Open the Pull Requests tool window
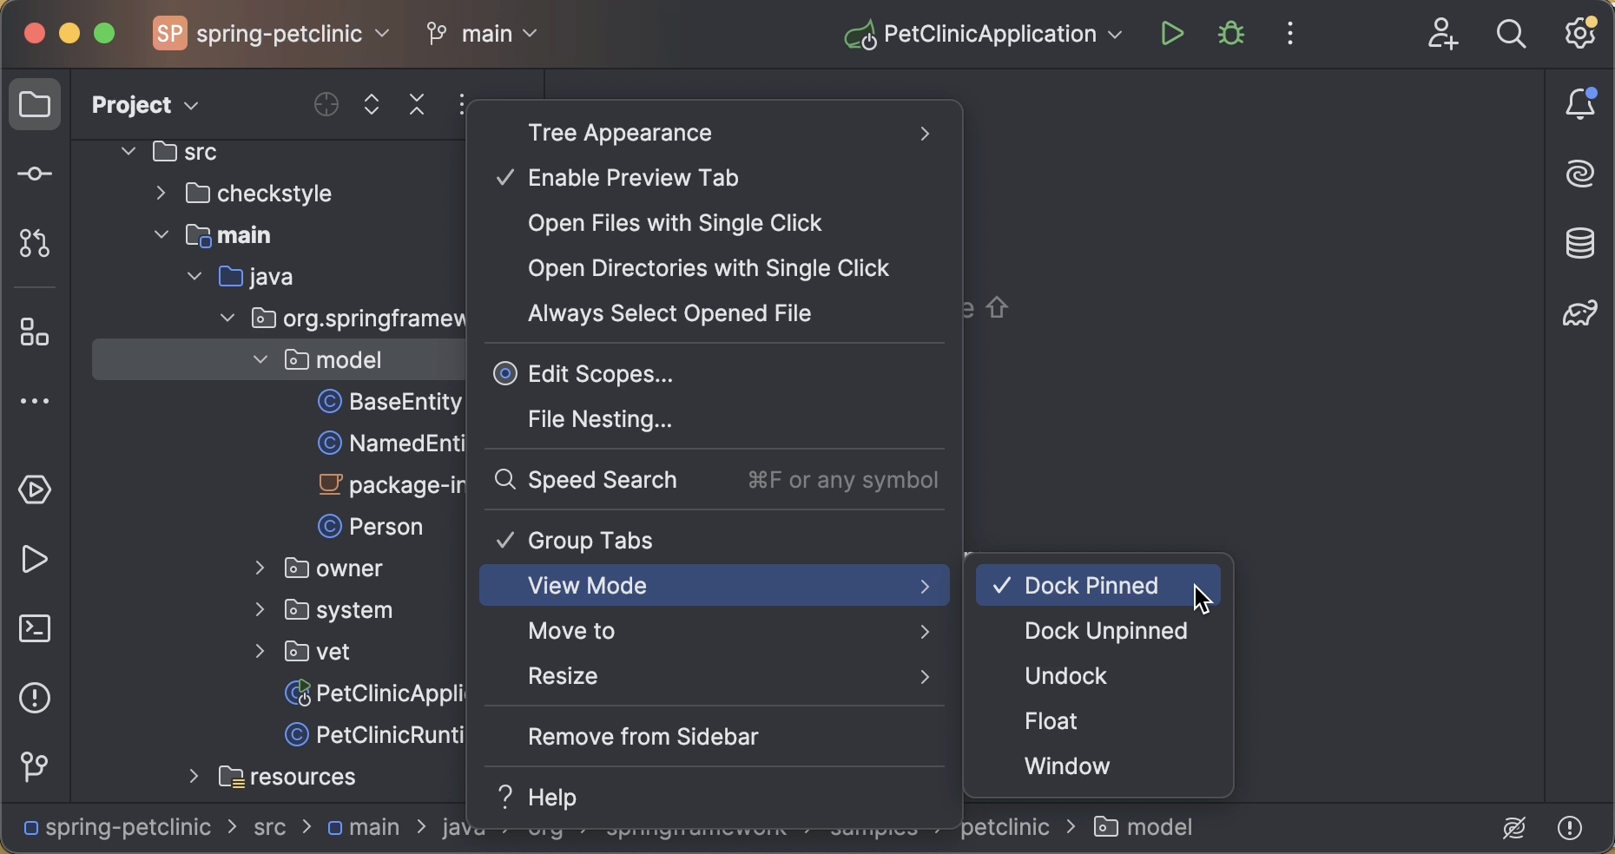The height and width of the screenshot is (854, 1615). [35, 244]
